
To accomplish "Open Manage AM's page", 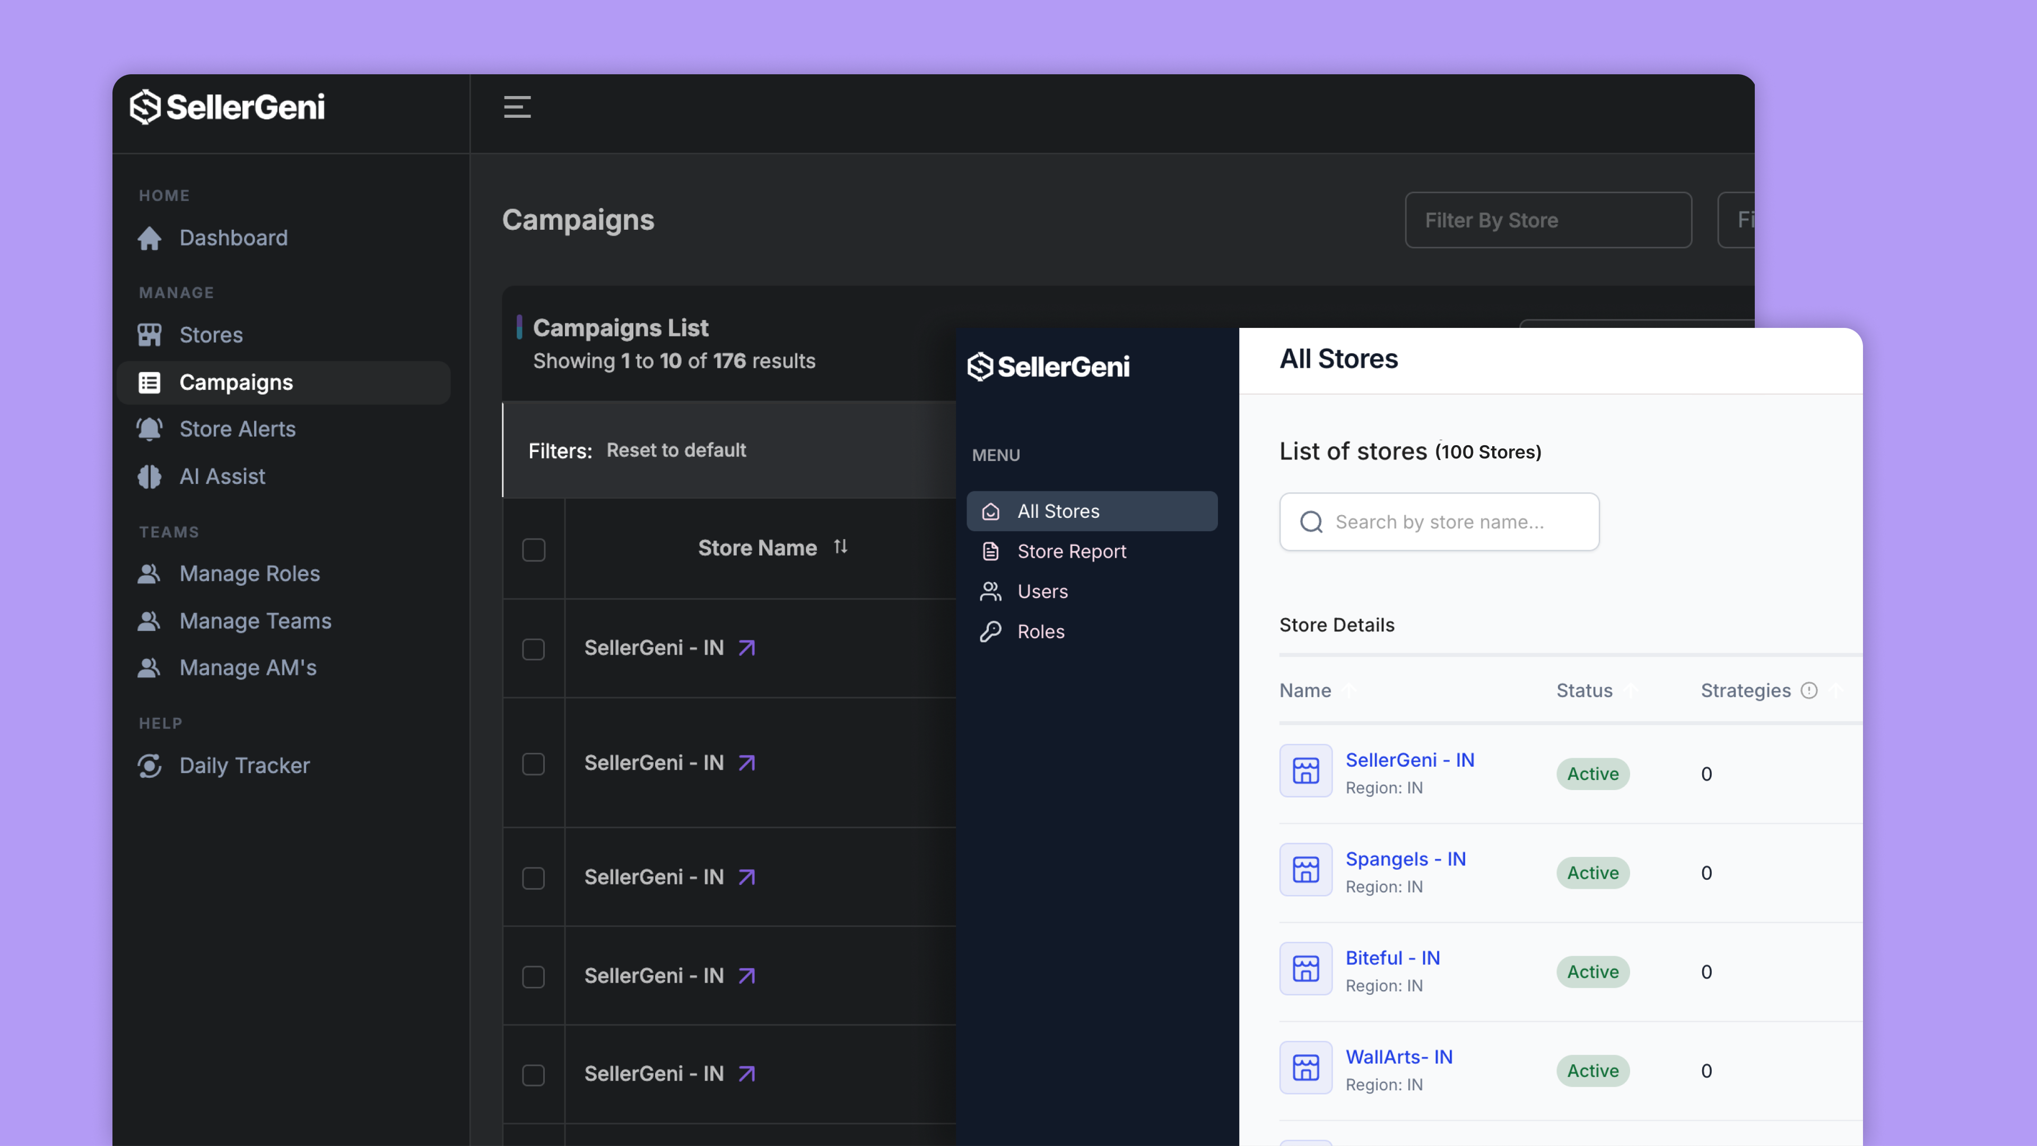I will click(248, 667).
